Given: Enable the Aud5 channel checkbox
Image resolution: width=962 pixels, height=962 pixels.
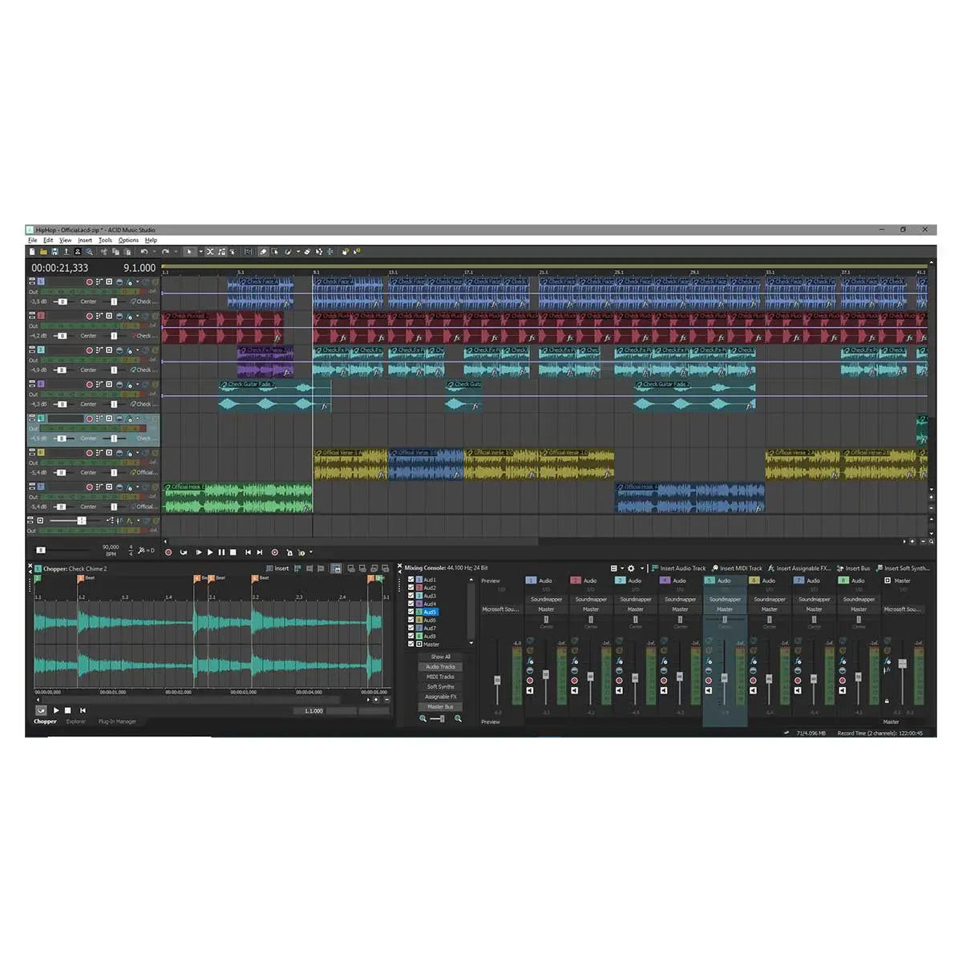Looking at the screenshot, I should 410,612.
